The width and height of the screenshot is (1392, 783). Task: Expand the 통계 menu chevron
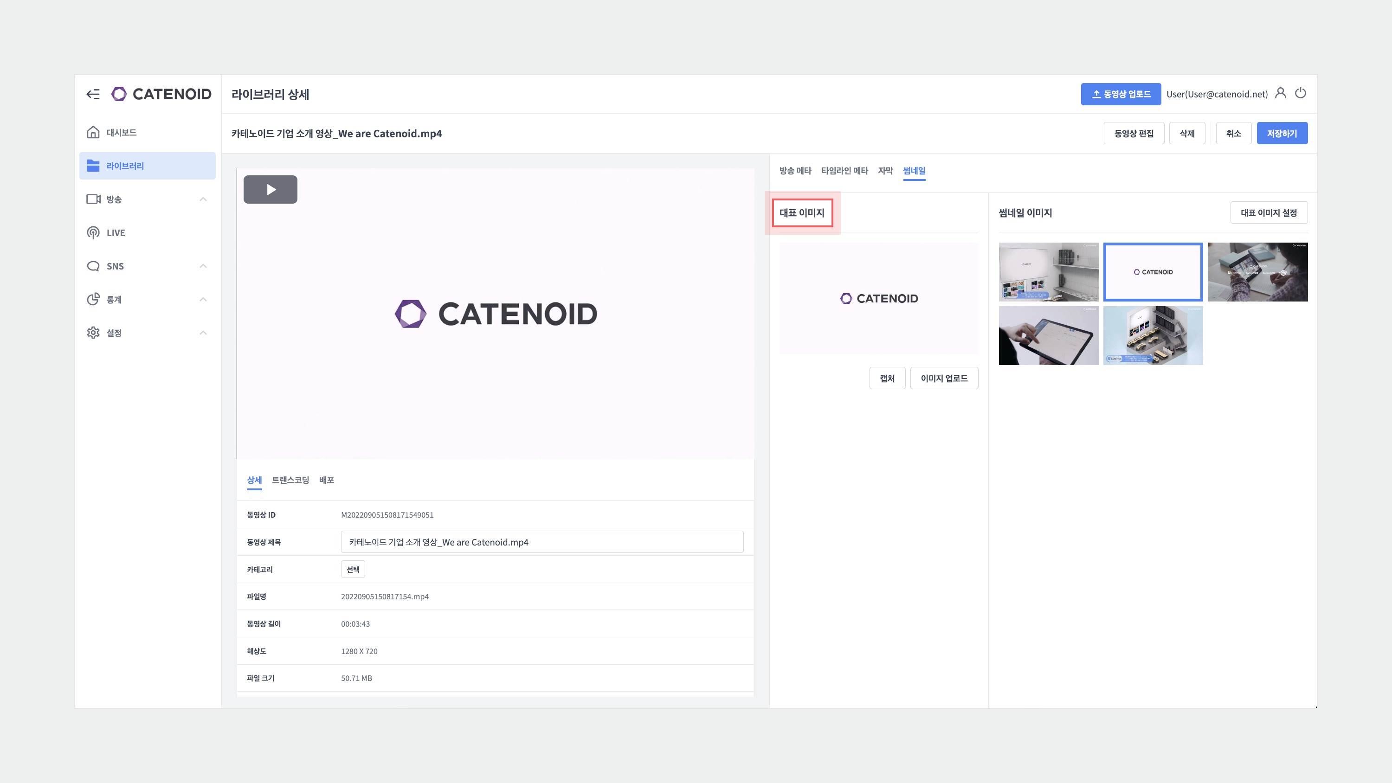click(x=203, y=299)
